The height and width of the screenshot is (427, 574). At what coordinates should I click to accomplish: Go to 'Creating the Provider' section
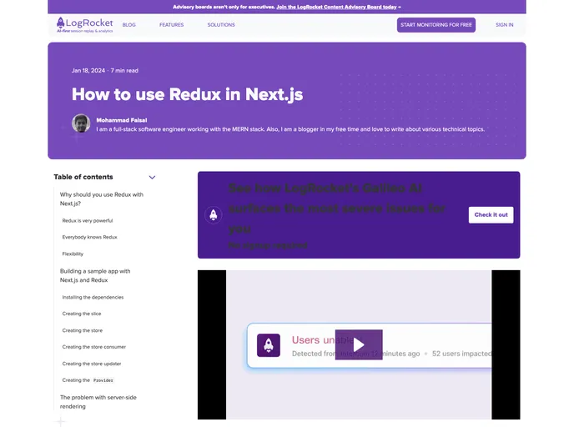click(88, 380)
